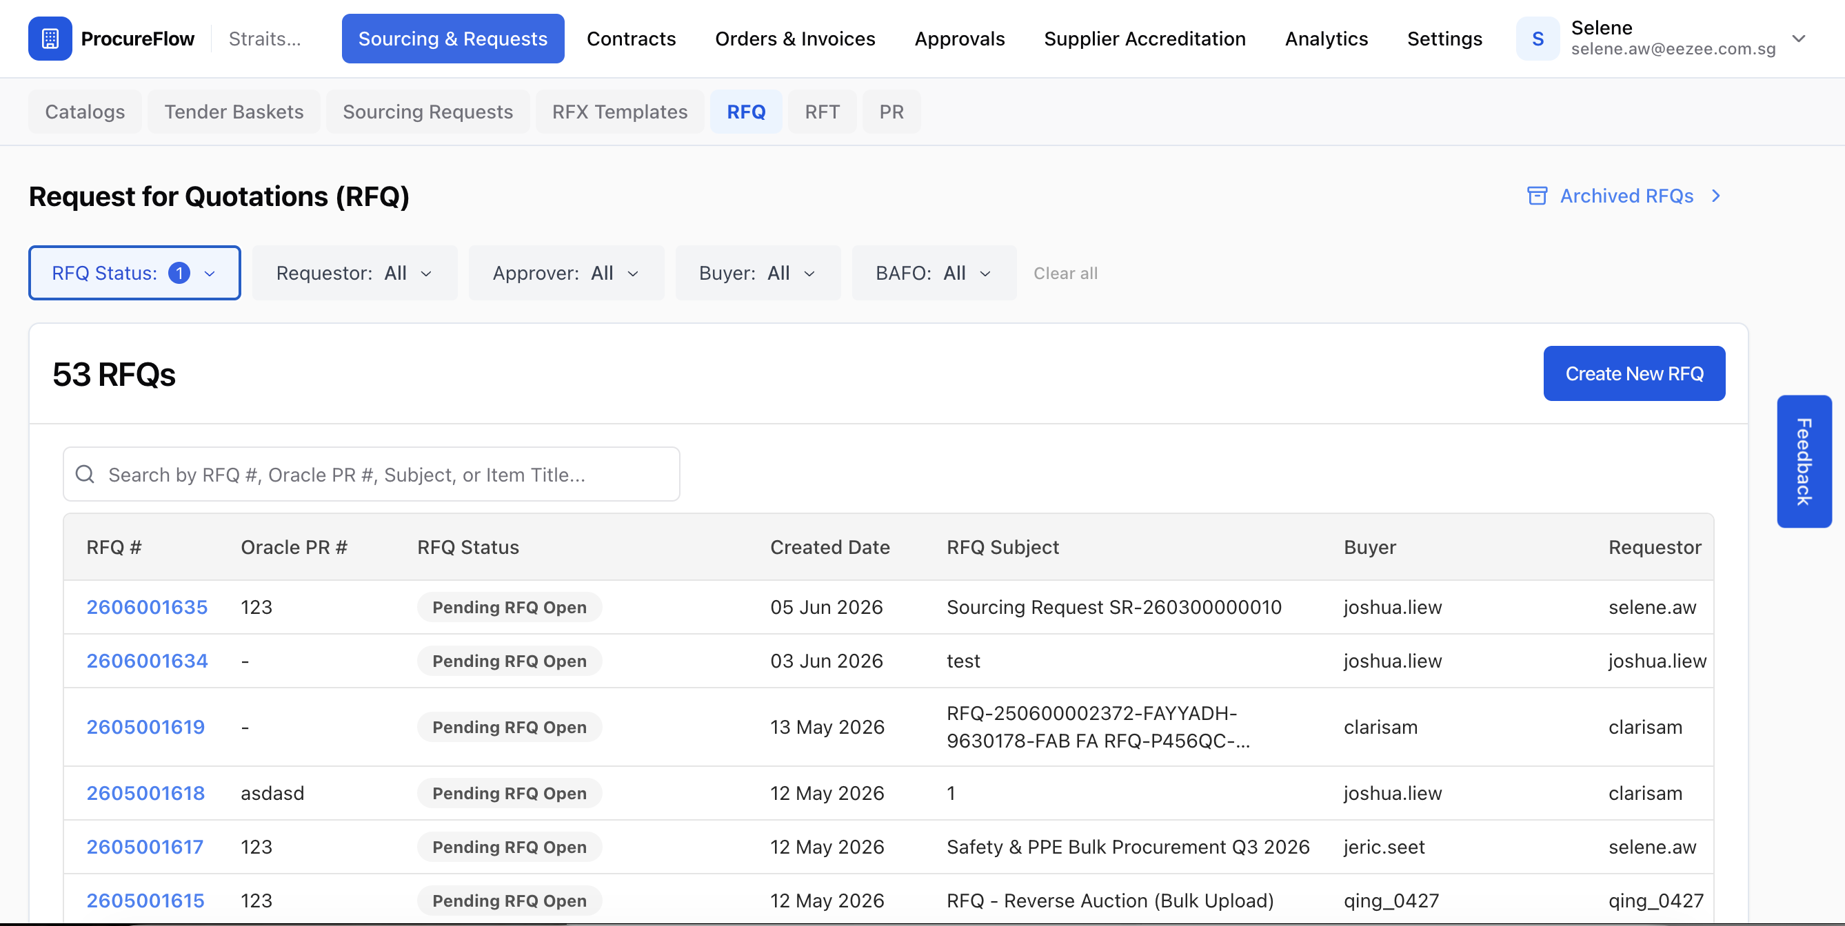Switch to the Sourcing Requests tab
The width and height of the screenshot is (1845, 926).
click(x=427, y=112)
